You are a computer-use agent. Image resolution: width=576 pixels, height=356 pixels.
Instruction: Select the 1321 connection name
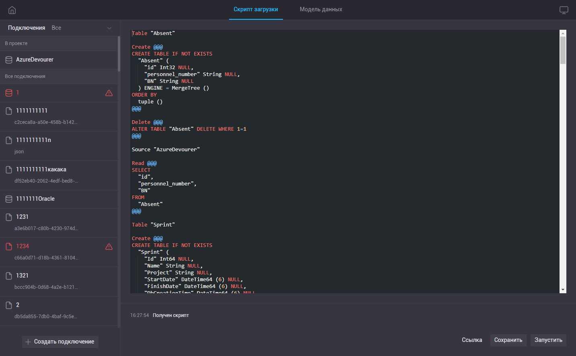tap(22, 276)
